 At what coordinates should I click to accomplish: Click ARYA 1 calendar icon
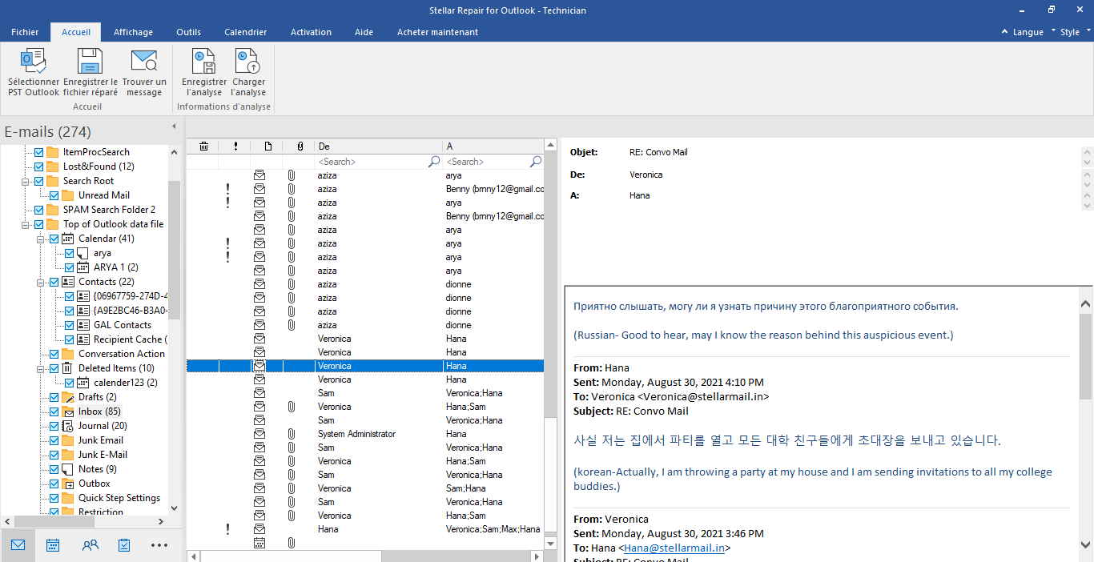click(x=83, y=267)
